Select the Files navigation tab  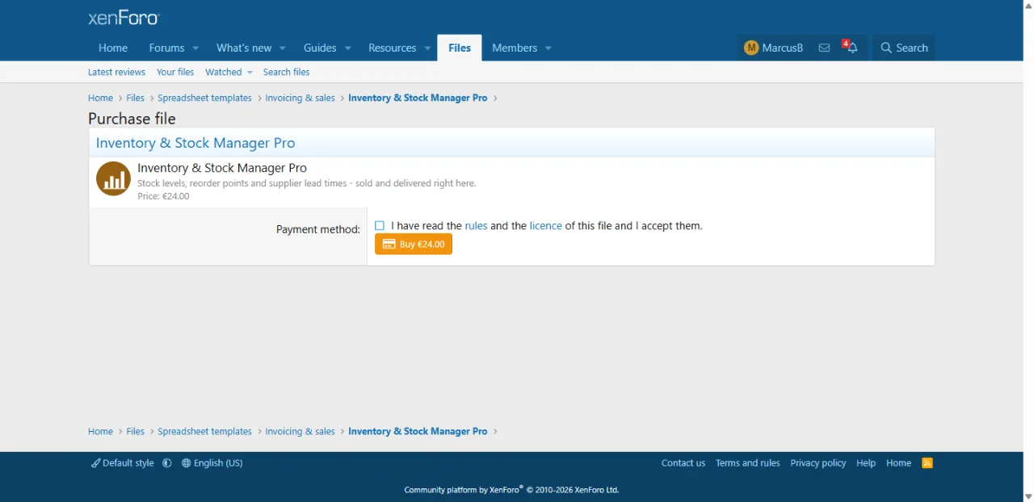click(x=460, y=48)
